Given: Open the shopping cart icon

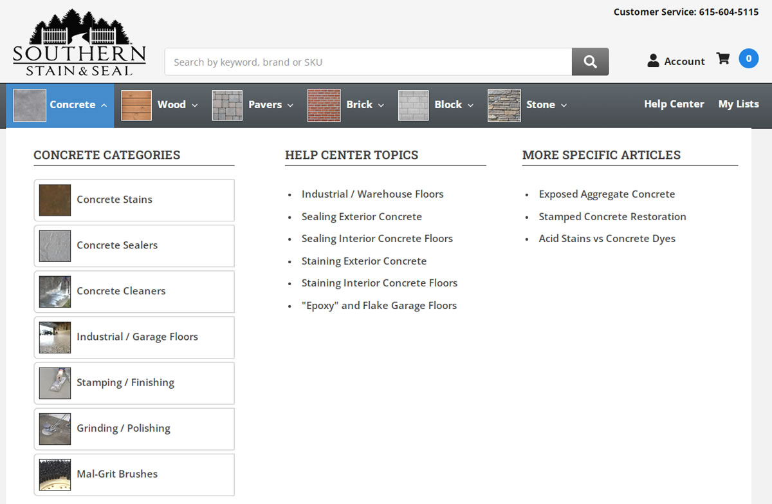Looking at the screenshot, I should point(723,59).
